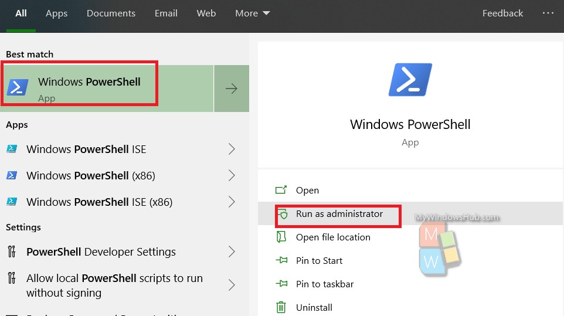Screen dimensions: 564x316
Task: Click the Allow local PowerShell scripts settings icon
Action: coord(12,278)
